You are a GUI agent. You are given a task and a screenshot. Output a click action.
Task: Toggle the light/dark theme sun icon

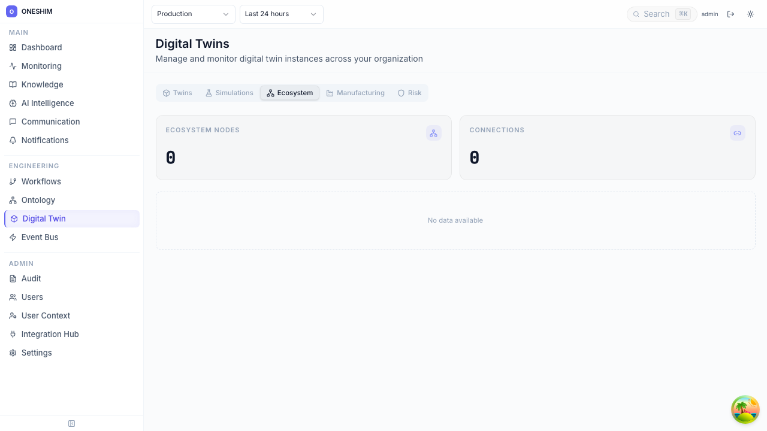(750, 14)
